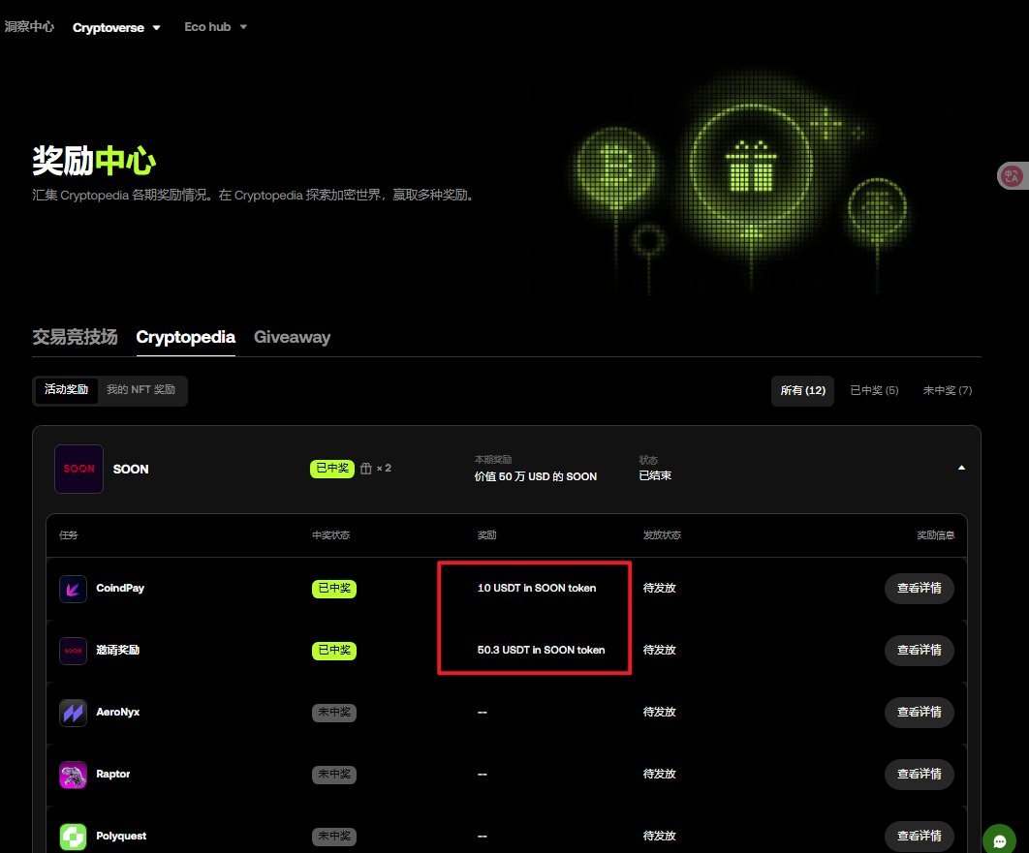Click 查看详情 for AeroNyx
This screenshot has width=1029, height=853.
(x=919, y=712)
